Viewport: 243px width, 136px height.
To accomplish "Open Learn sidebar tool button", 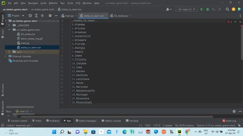I will 3,34.
